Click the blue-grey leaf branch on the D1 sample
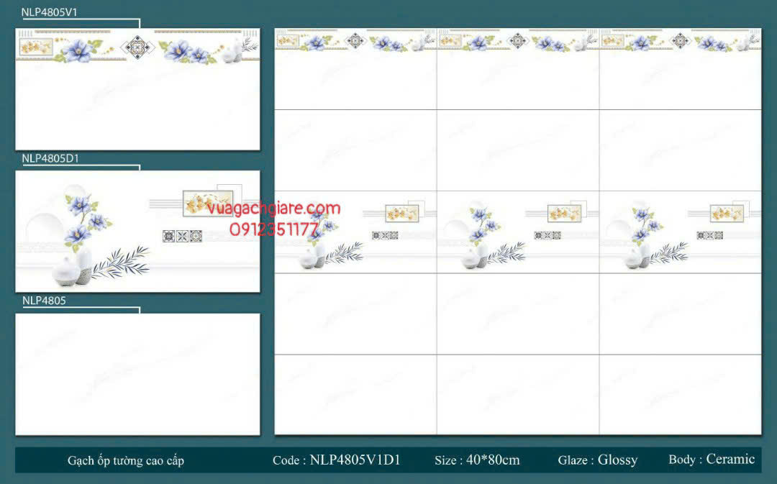 pyautogui.click(x=122, y=260)
